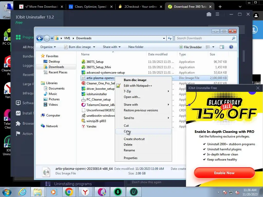This screenshot has width=263, height=197.
Task: Switch to Clean, Optimize, Speed browser tab
Action: [x=91, y=7]
